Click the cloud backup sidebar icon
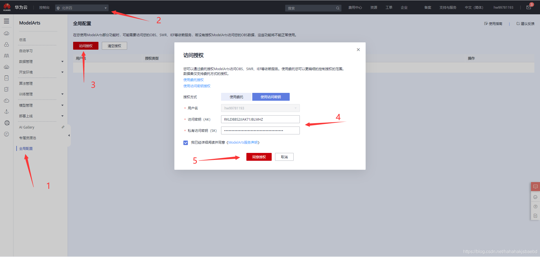The image size is (540, 257). (x=6, y=101)
